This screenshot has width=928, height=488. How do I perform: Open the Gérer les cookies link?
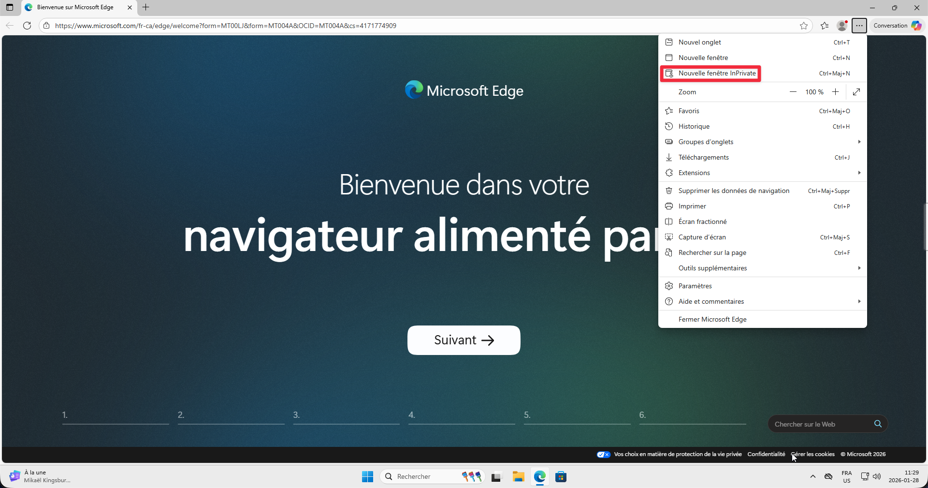pos(813,455)
